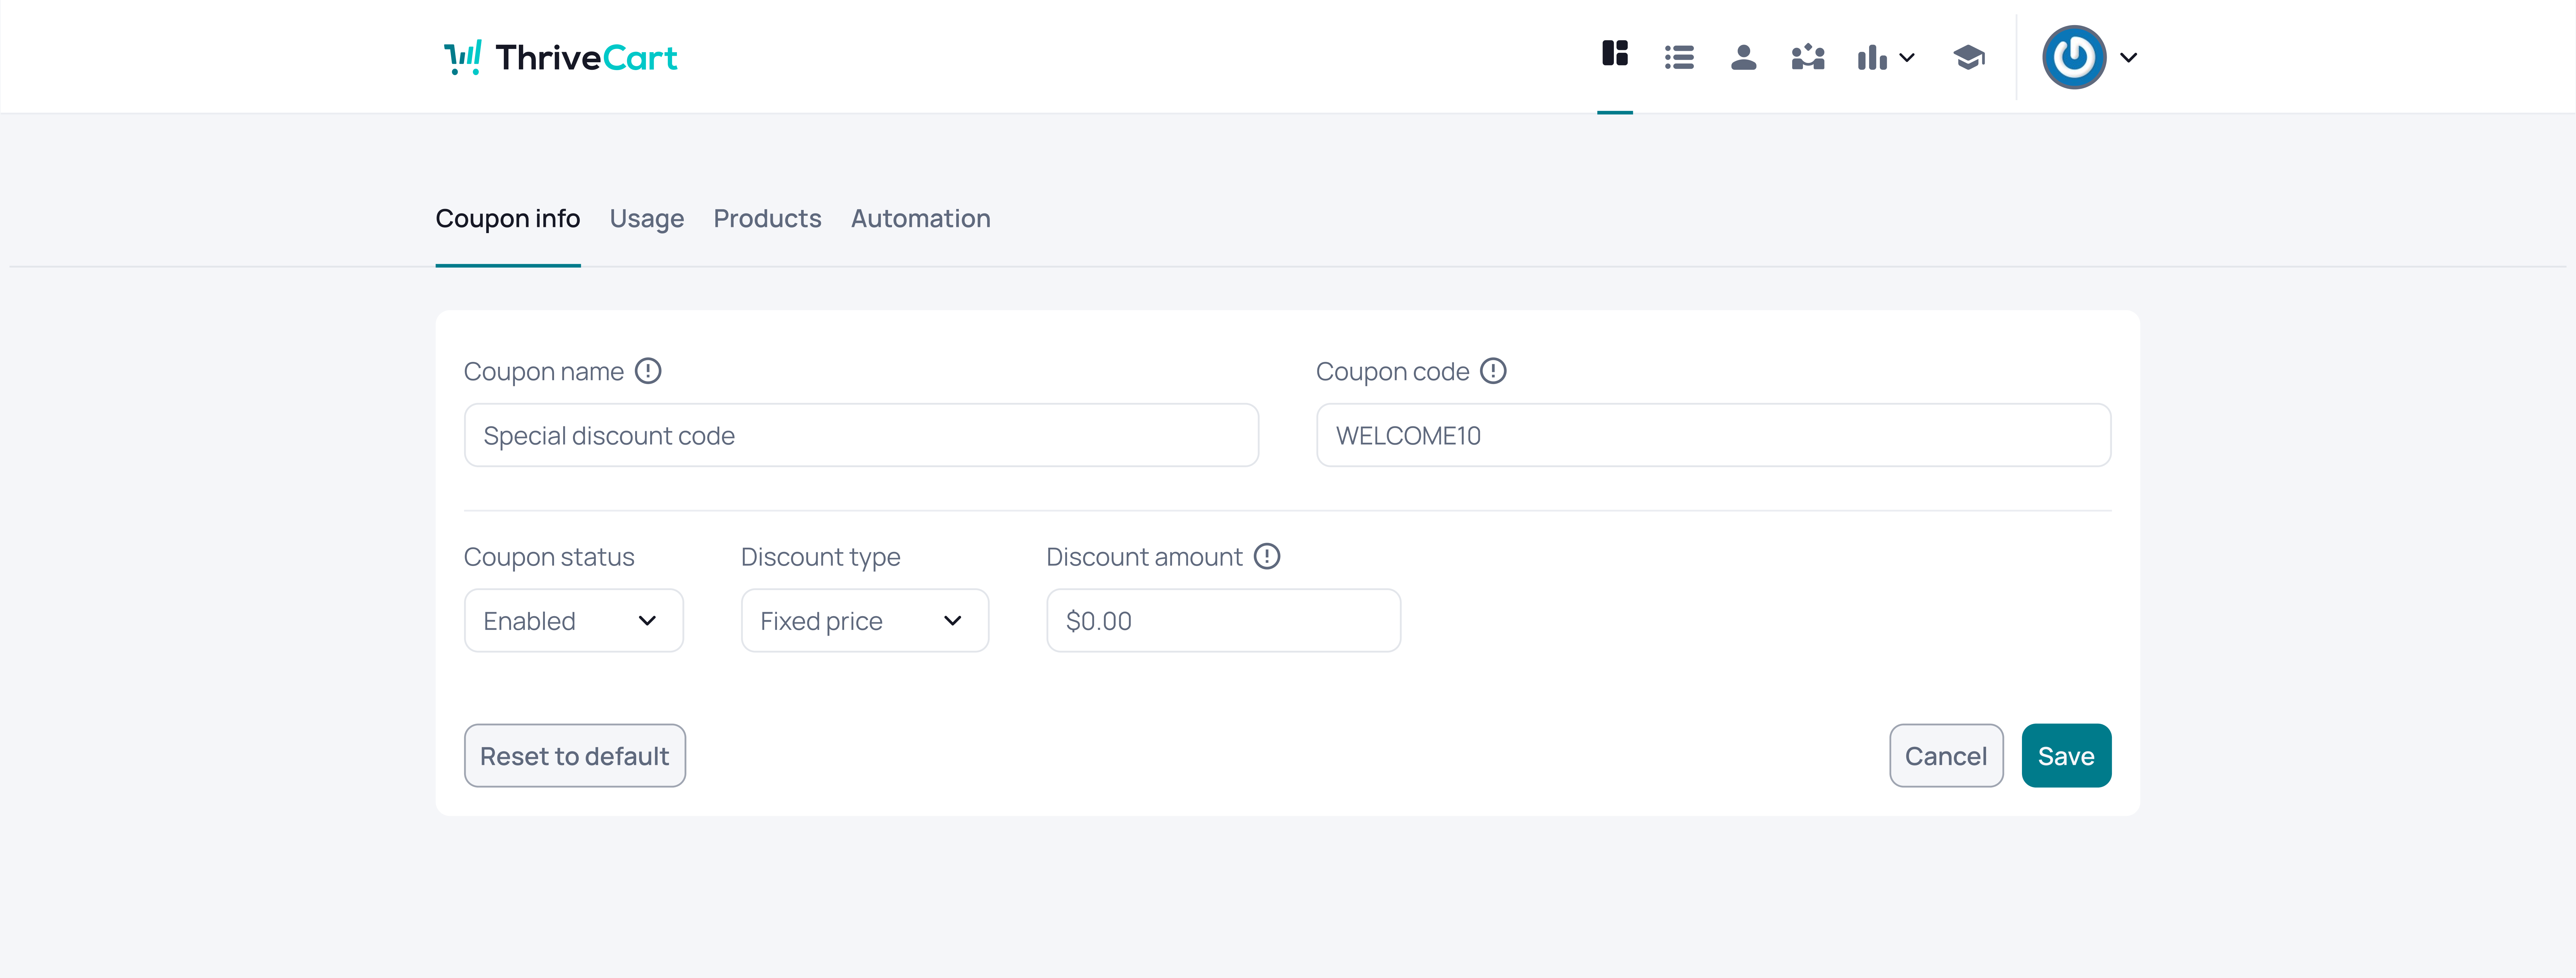Click info icon beside Coupon code
This screenshot has width=2576, height=978.
1493,371
